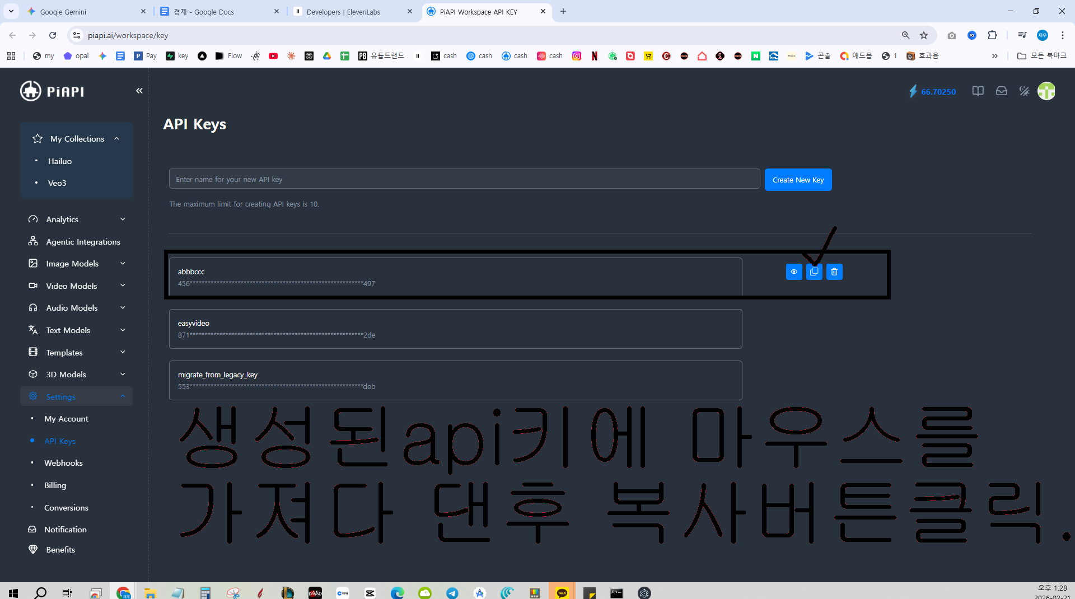Screen dimensions: 1075x599
Task: Collapse the PiAPI sidebar
Action: tap(139, 91)
